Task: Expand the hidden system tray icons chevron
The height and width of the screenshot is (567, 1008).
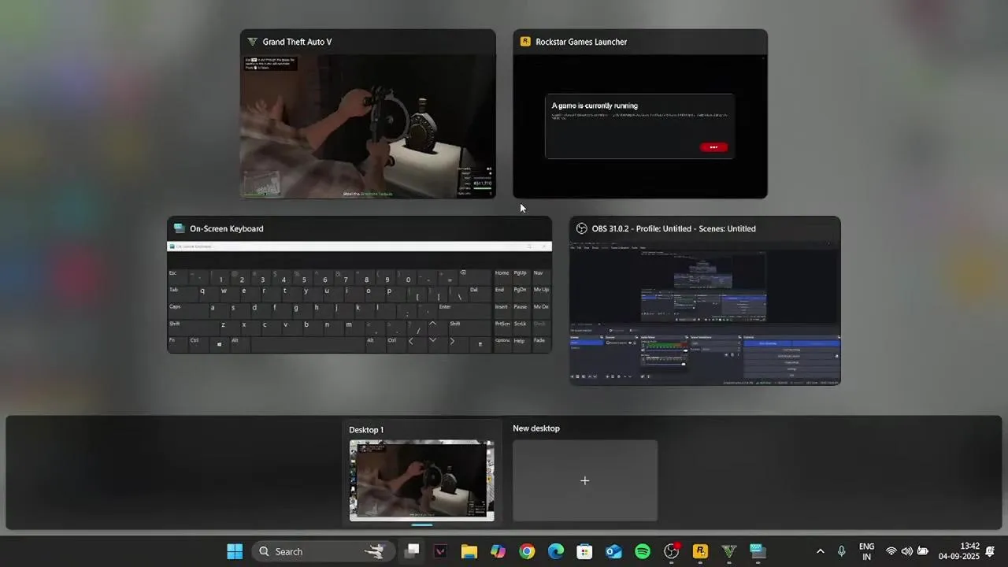Action: [x=820, y=551]
